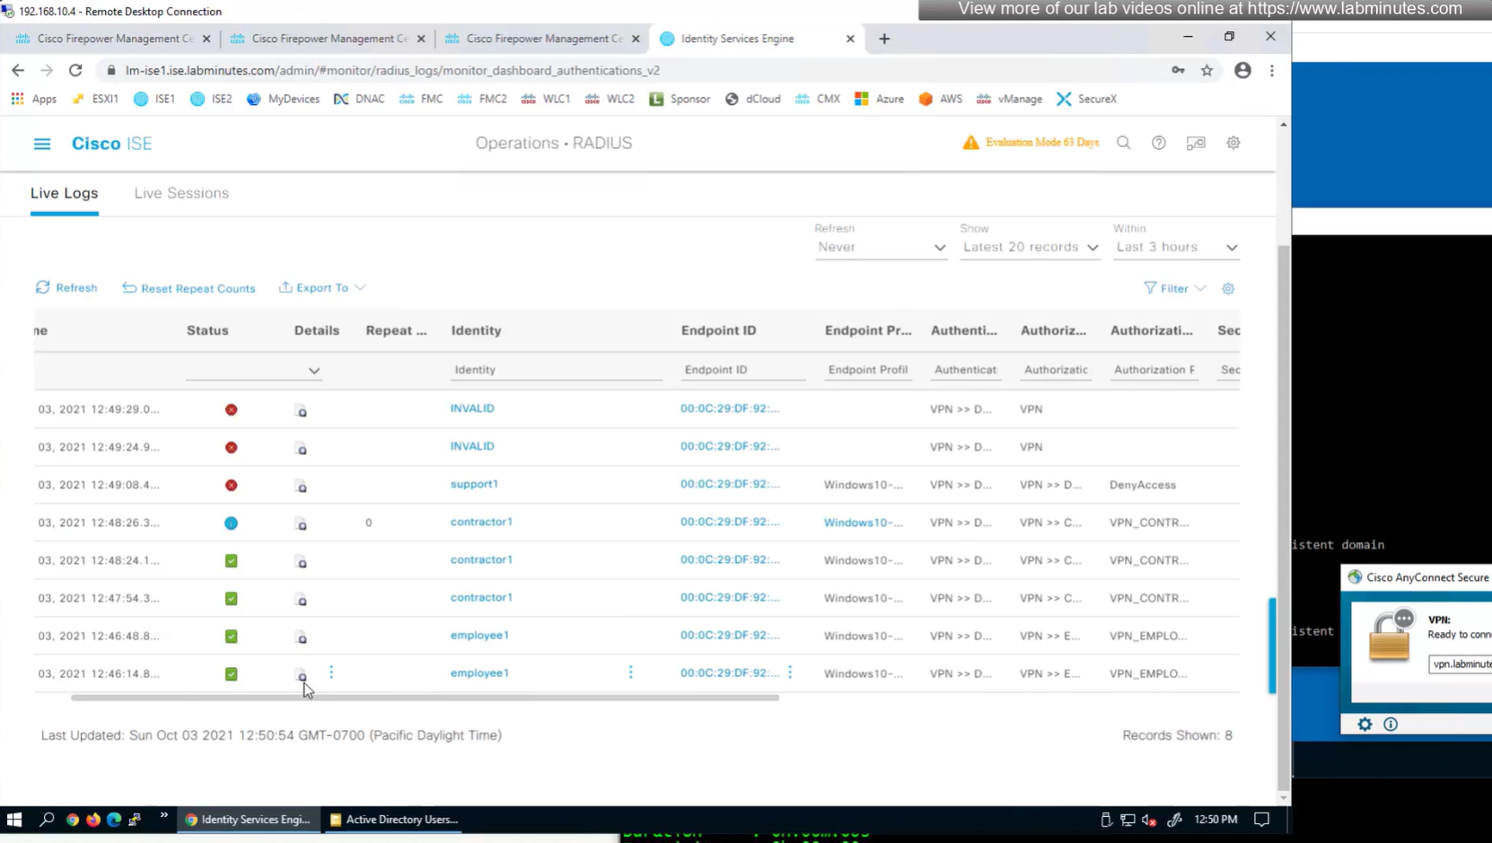Switch to the Live Sessions tab
Viewport: 1492px width, 843px height.
[181, 193]
